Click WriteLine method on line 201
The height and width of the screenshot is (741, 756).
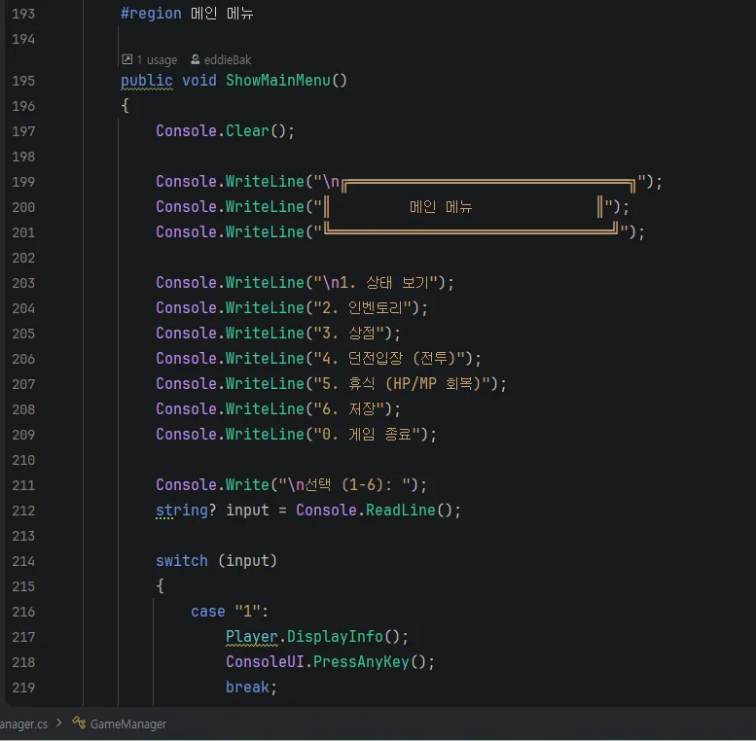point(265,231)
